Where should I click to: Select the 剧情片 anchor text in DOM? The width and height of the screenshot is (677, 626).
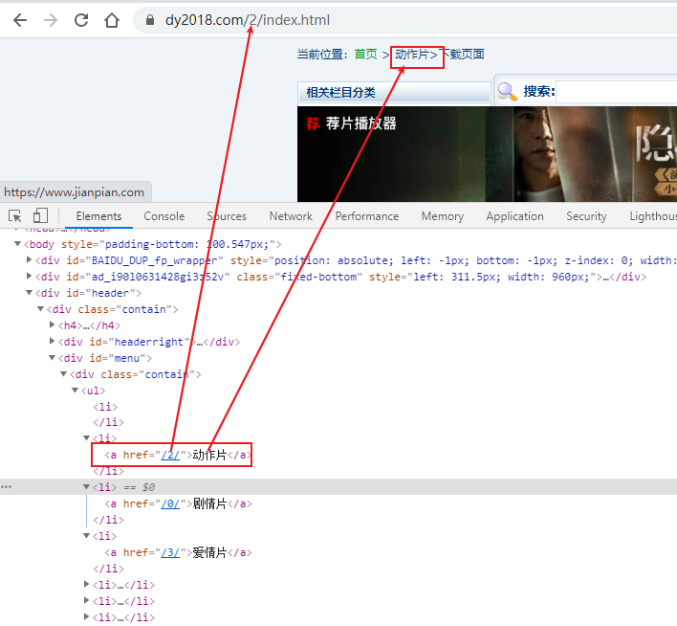(x=209, y=504)
